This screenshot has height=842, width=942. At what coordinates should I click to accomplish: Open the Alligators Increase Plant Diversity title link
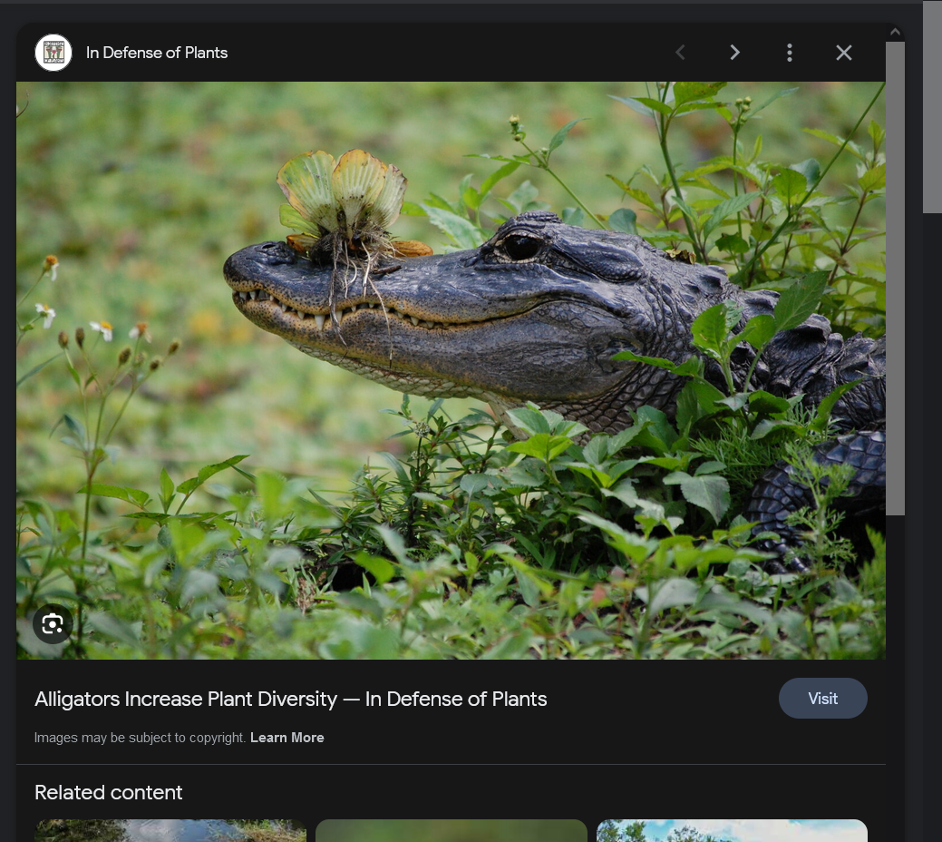pyautogui.click(x=291, y=699)
